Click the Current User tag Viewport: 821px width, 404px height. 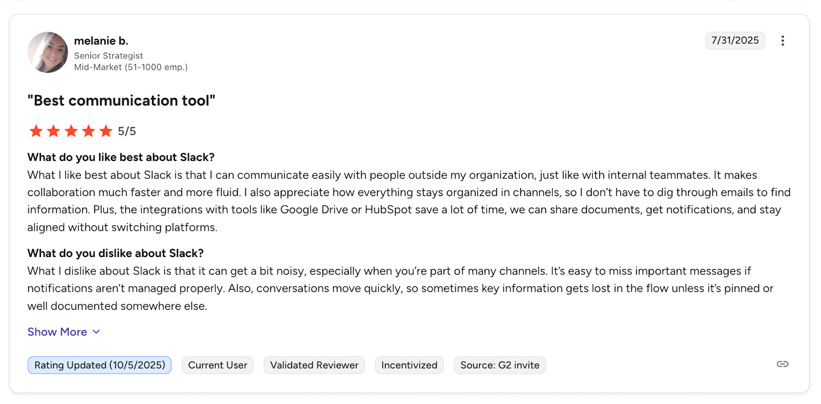218,365
